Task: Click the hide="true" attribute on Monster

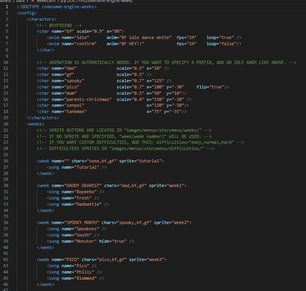Action: 113,242
